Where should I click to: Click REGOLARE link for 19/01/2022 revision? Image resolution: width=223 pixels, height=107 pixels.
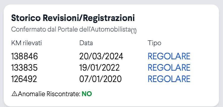pos(169,68)
